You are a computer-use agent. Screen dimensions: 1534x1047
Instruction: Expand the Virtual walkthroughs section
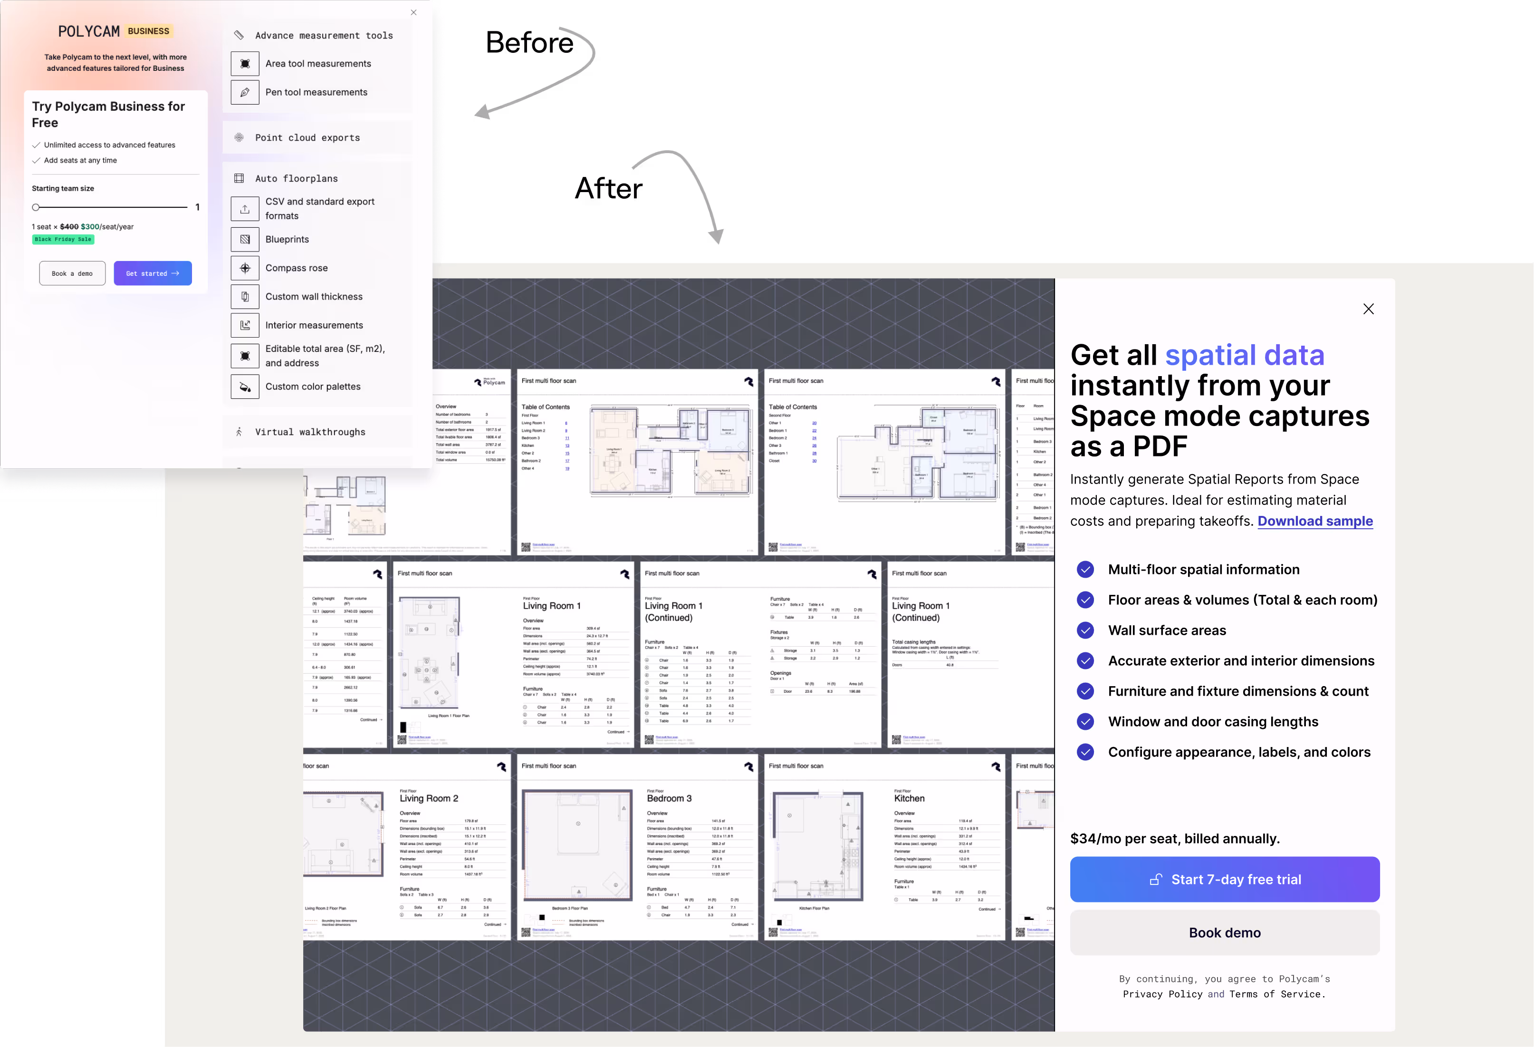click(x=309, y=432)
